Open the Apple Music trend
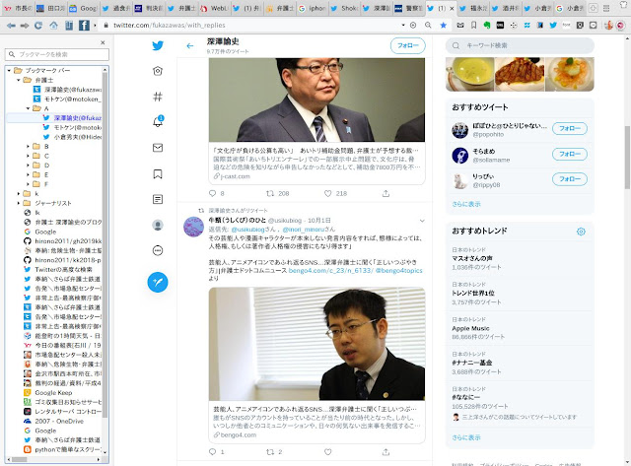 coord(520,328)
